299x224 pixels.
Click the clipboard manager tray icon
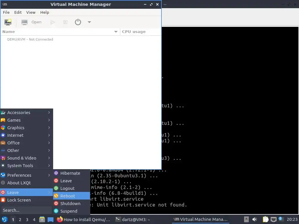pyautogui.click(x=265, y=219)
